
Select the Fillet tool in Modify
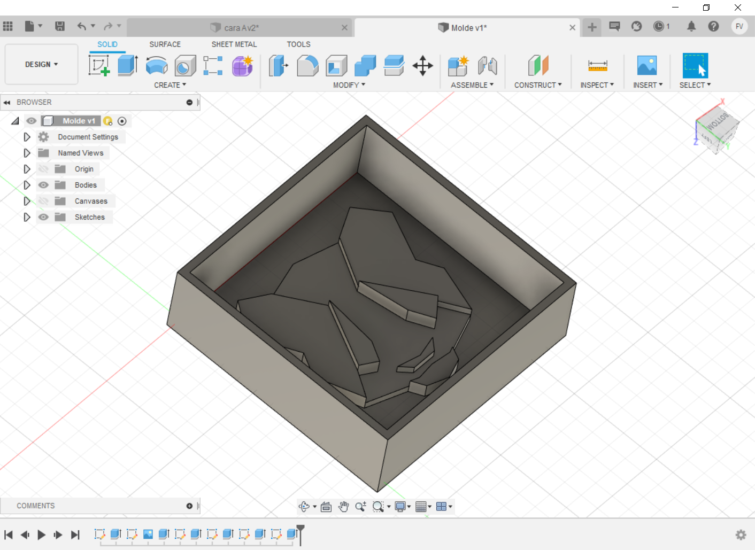click(307, 65)
